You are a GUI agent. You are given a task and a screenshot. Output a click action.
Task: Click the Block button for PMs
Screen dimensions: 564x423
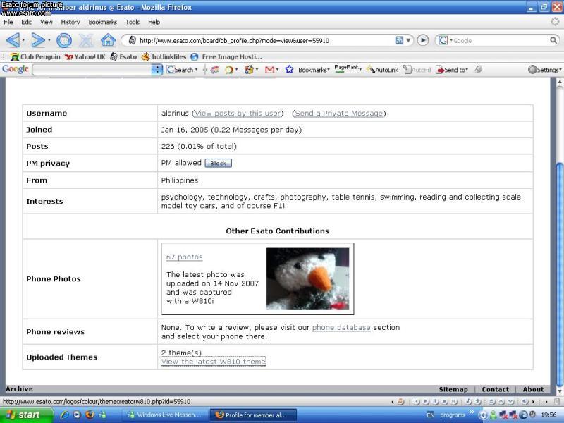(x=219, y=164)
